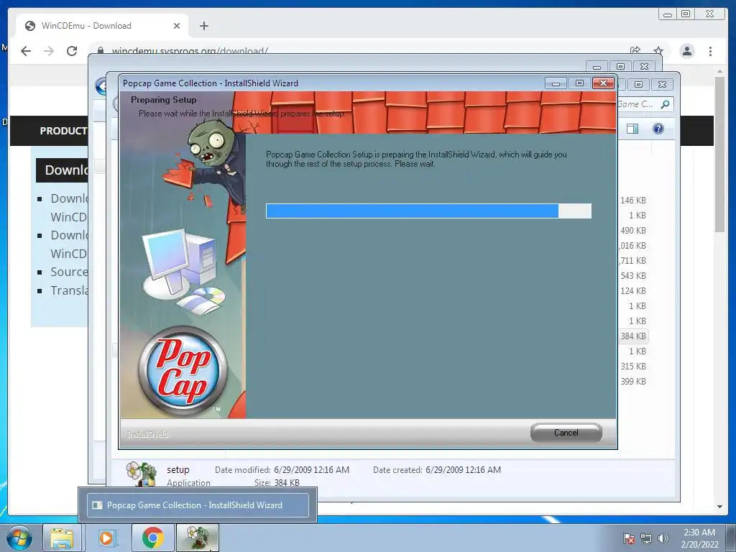Viewport: 736px width, 552px height.
Task: Minimize the InstallShield Wizard window
Action: click(x=556, y=83)
